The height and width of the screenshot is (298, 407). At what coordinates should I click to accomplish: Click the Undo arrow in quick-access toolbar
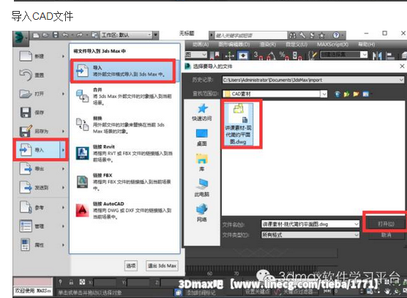pos(65,35)
